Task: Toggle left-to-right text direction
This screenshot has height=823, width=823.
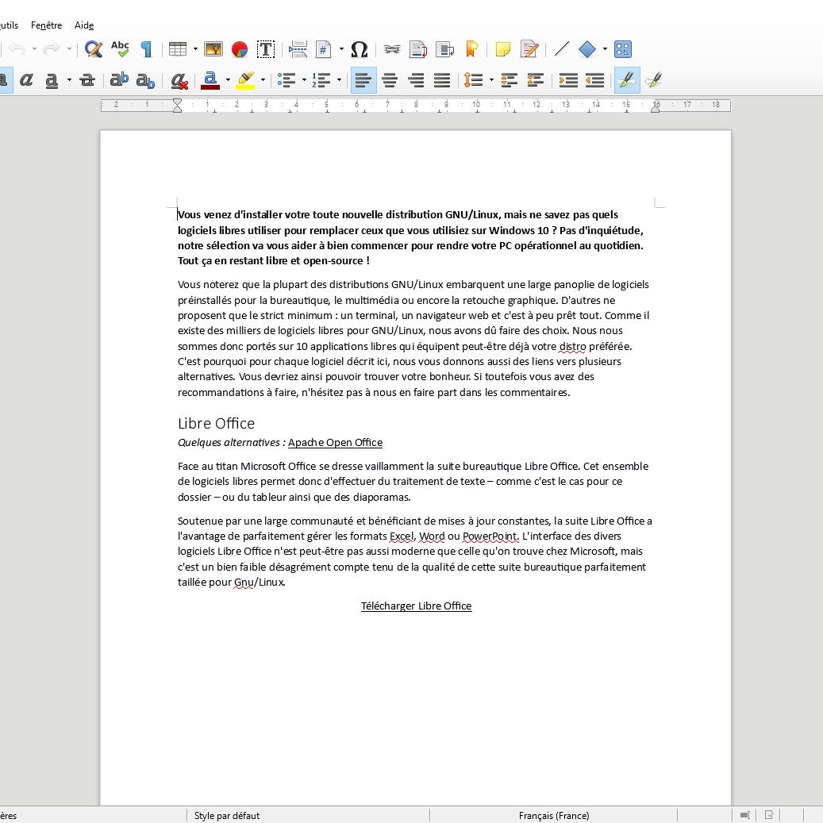Action: pos(627,80)
